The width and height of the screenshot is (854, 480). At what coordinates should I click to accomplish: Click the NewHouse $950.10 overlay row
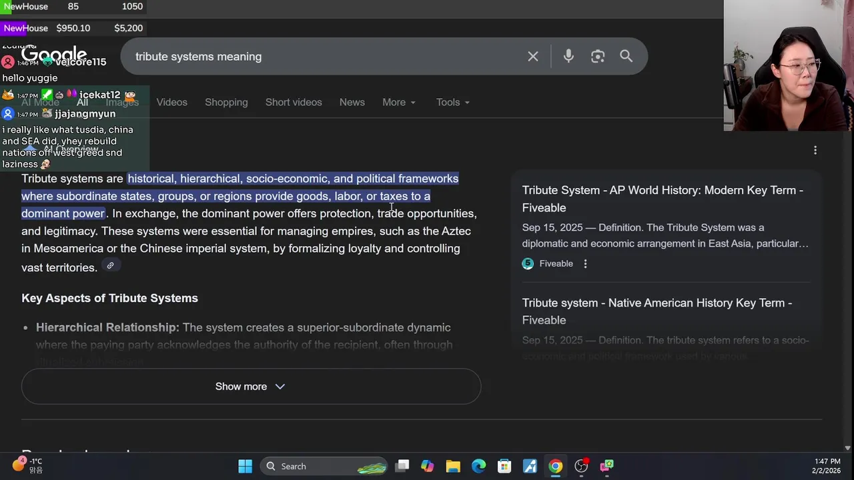pyautogui.click(x=72, y=28)
